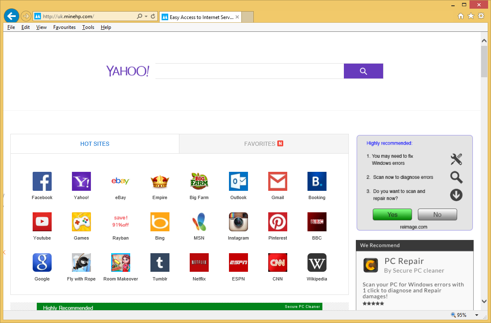
Task: Launch the Netflix tile in Hot Sites
Action: click(199, 263)
